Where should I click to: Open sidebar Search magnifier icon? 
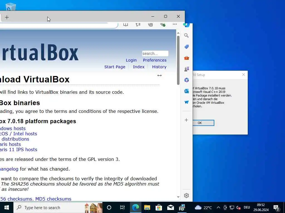[186, 35]
